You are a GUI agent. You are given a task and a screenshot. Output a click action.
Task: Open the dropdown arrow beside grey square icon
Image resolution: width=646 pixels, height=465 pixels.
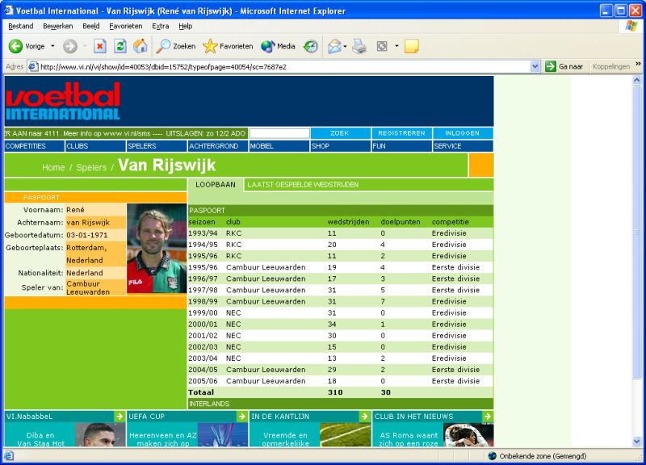coord(396,46)
